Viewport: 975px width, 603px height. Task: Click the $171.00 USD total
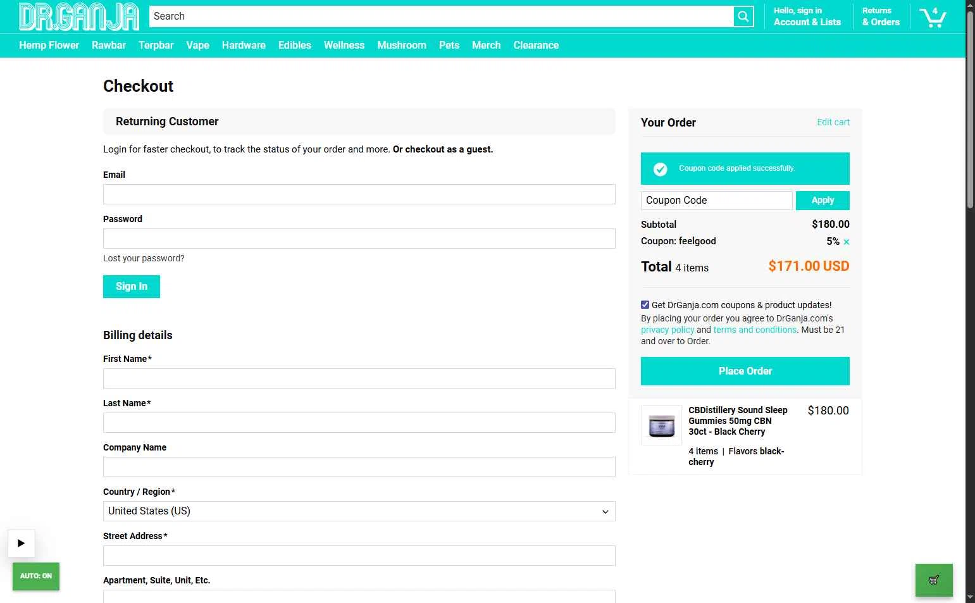tap(809, 266)
